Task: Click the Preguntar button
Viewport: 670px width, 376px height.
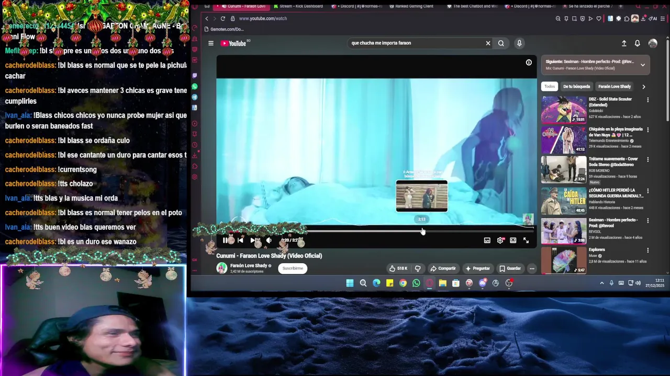Action: (x=477, y=268)
